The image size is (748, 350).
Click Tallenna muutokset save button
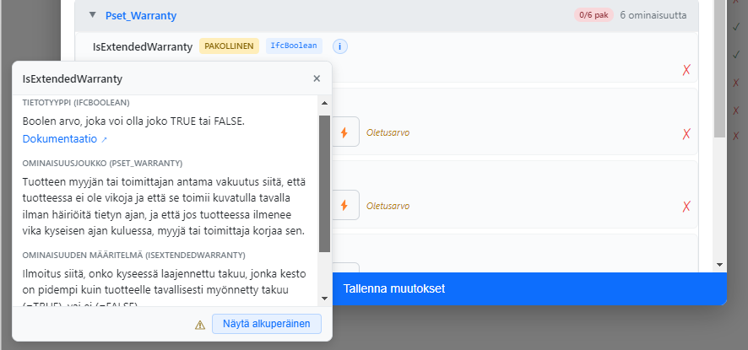click(394, 288)
